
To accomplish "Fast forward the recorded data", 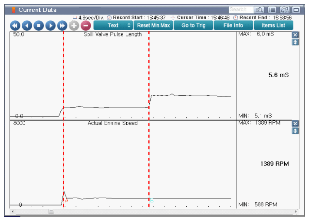I will (x=62, y=26).
